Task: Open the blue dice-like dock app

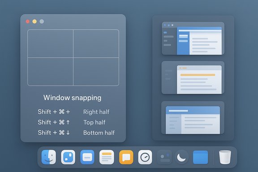Action: click(68, 157)
